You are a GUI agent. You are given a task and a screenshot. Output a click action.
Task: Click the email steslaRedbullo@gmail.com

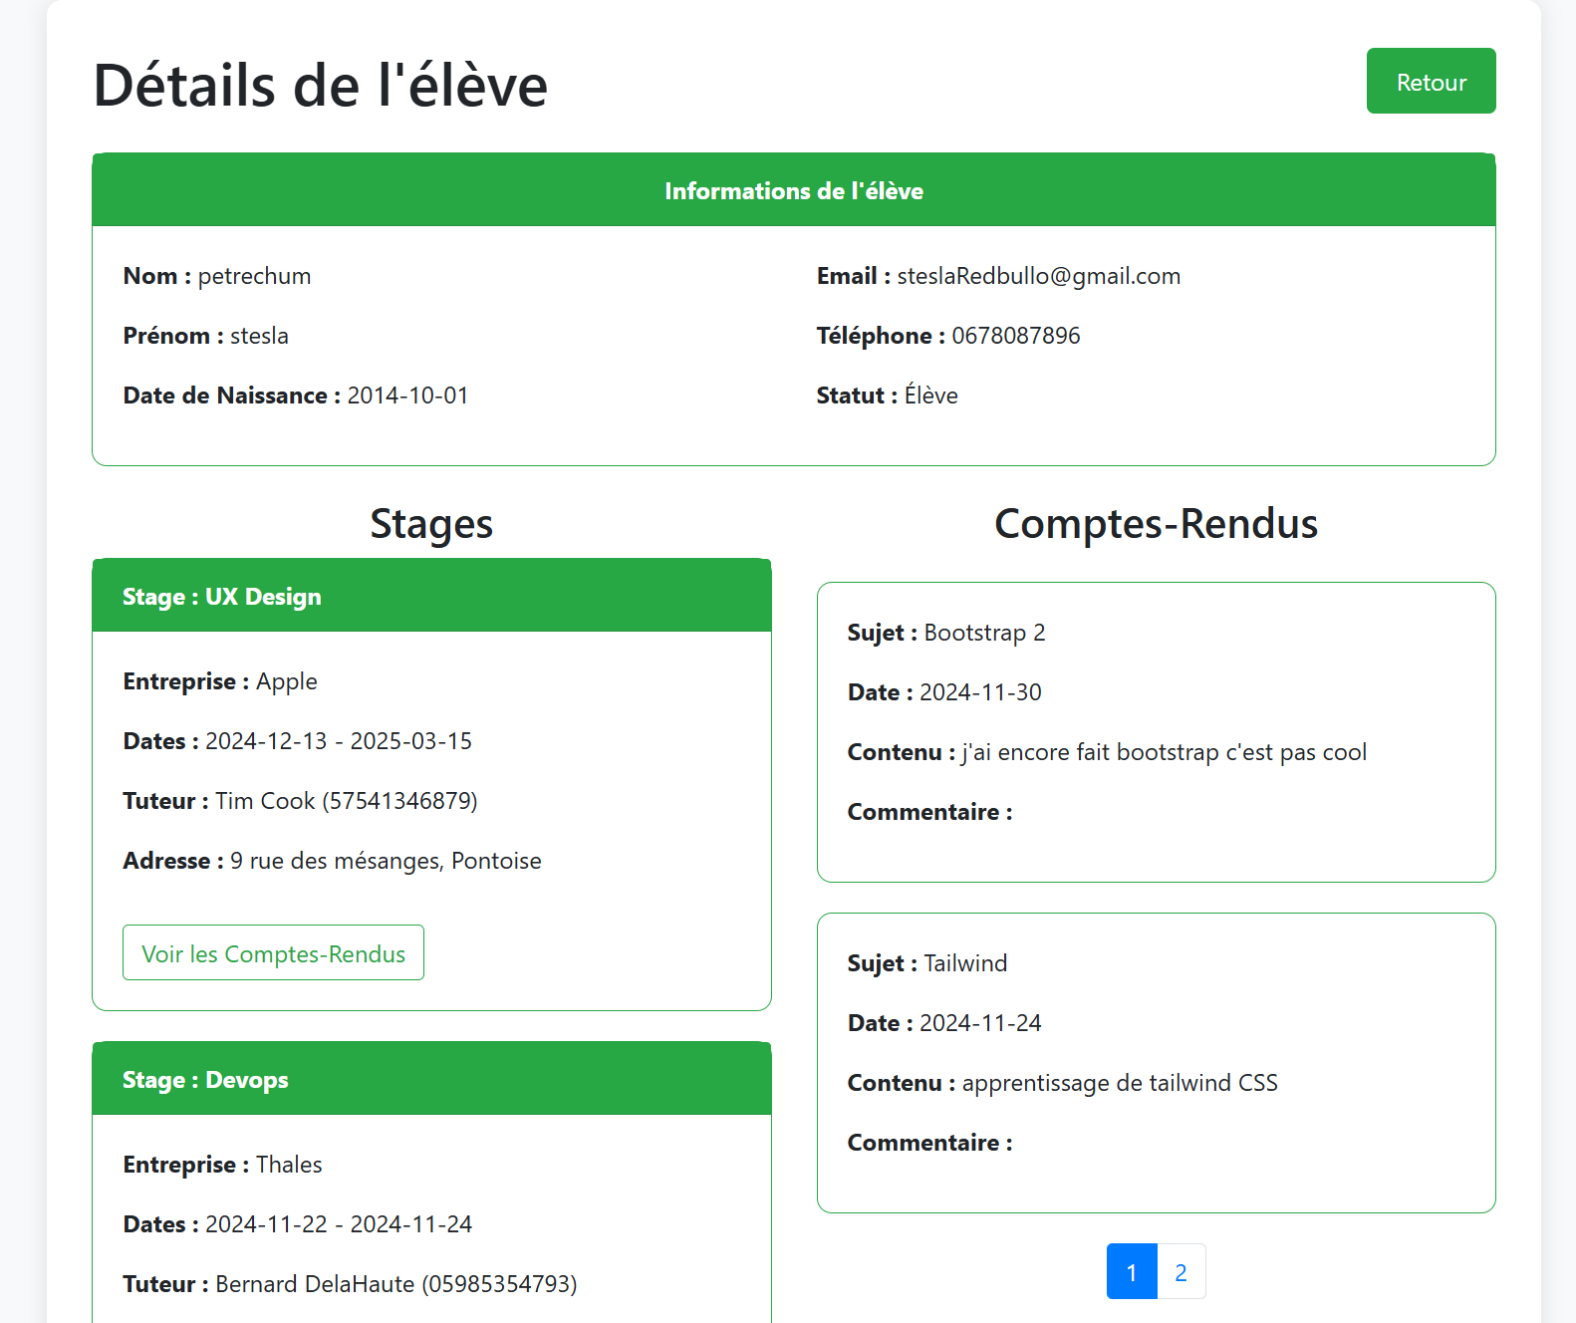coord(1038,276)
